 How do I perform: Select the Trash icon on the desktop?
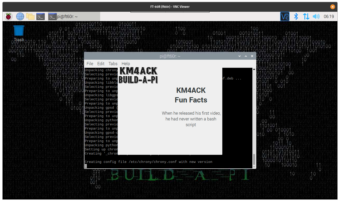[x=19, y=33]
